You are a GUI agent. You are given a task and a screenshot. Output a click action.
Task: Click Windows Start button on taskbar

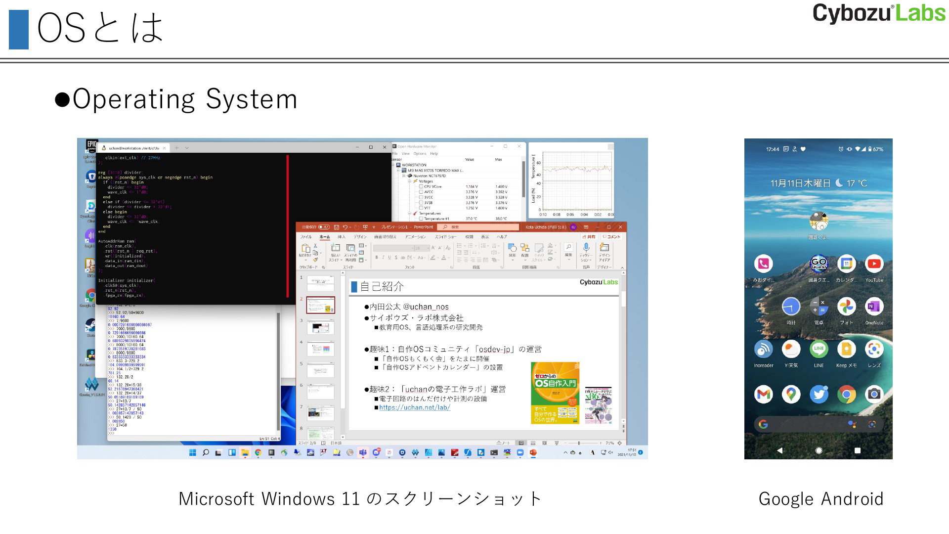pos(193,452)
